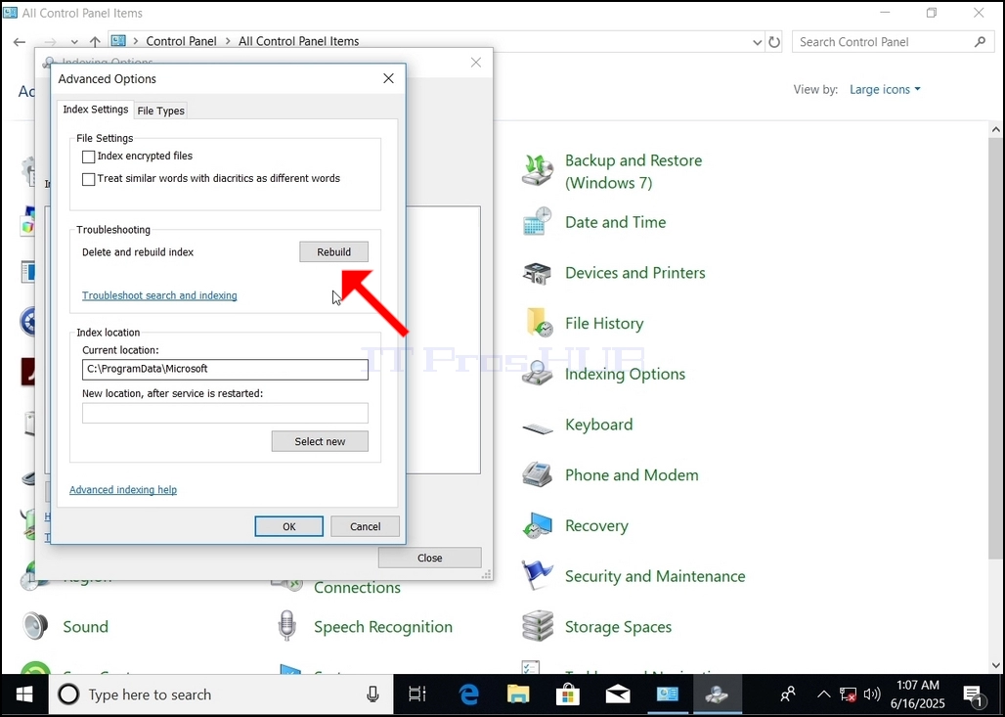Open the Storage Spaces icon
The image size is (1005, 717).
537,627
